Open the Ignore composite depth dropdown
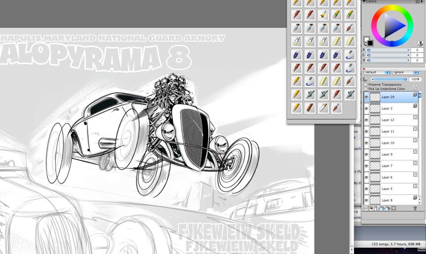This screenshot has width=426, height=254. pyautogui.click(x=405, y=72)
